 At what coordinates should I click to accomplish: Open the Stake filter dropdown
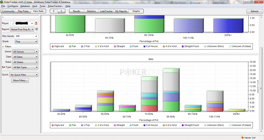[25, 62]
